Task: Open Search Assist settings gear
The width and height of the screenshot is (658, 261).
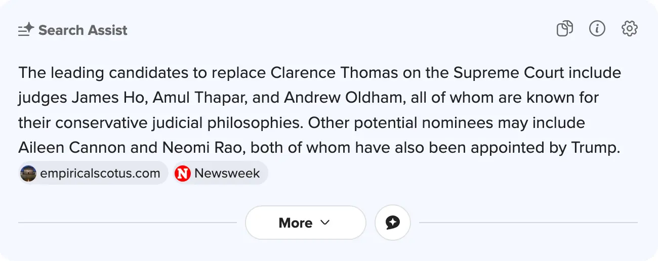Action: tap(630, 29)
